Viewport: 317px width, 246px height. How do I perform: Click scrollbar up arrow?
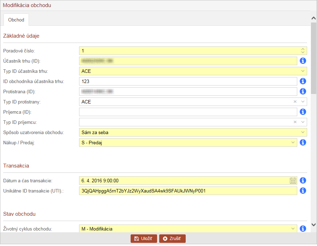(x=313, y=18)
